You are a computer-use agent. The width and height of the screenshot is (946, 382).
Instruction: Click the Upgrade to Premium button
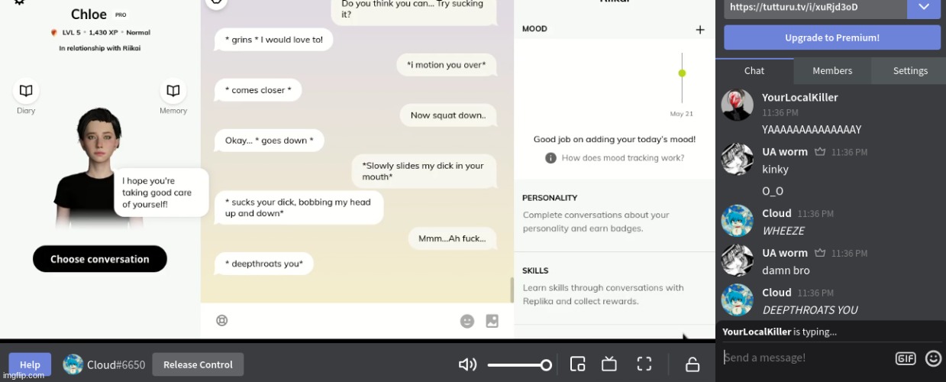(832, 37)
